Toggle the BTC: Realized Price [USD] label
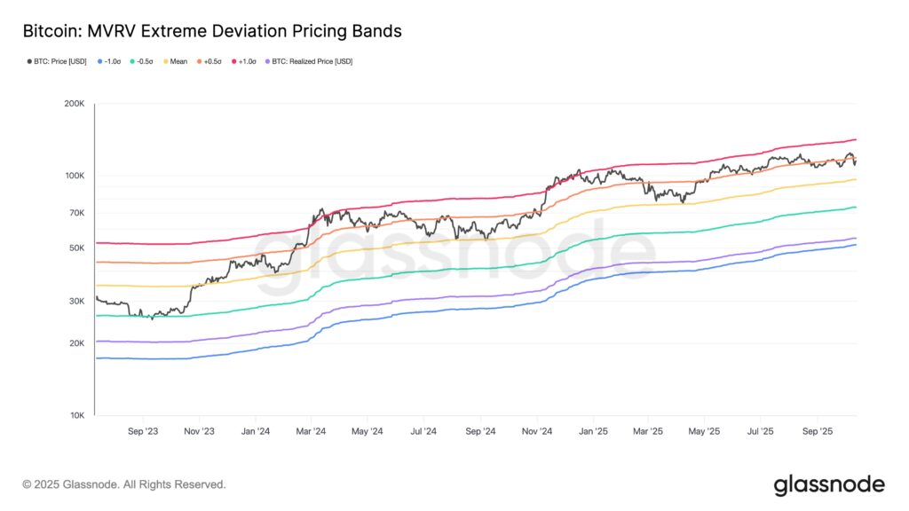The height and width of the screenshot is (511, 909). (x=313, y=61)
